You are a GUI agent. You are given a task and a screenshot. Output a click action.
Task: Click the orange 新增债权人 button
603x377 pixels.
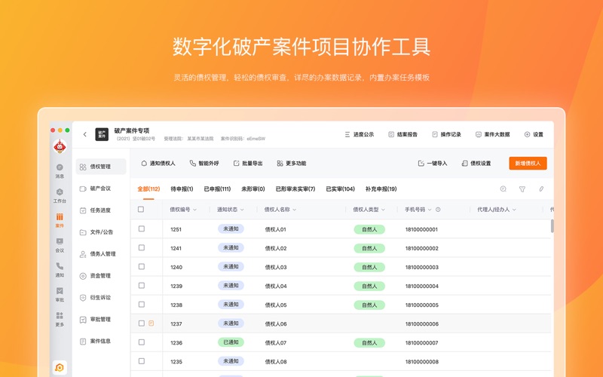tap(528, 163)
